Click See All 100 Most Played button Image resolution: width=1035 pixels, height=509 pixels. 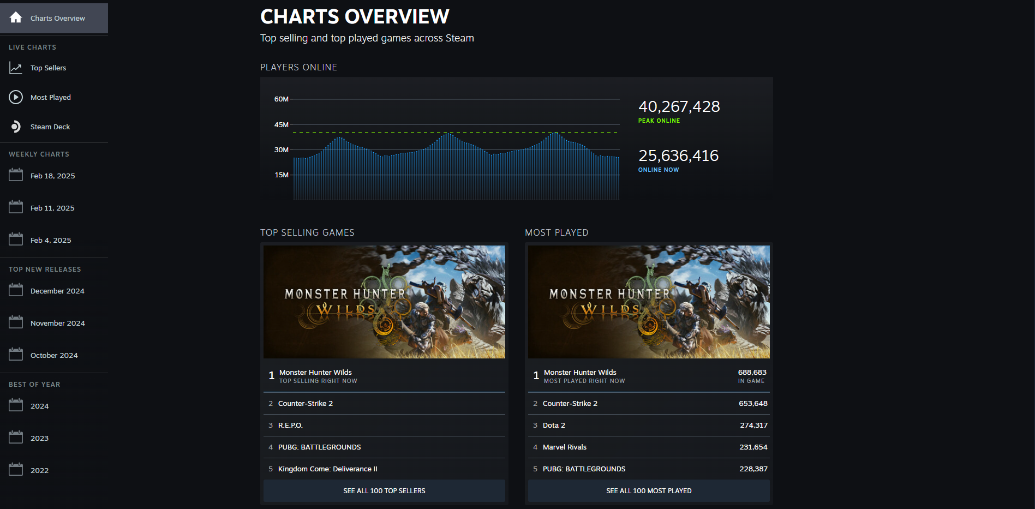[649, 491]
